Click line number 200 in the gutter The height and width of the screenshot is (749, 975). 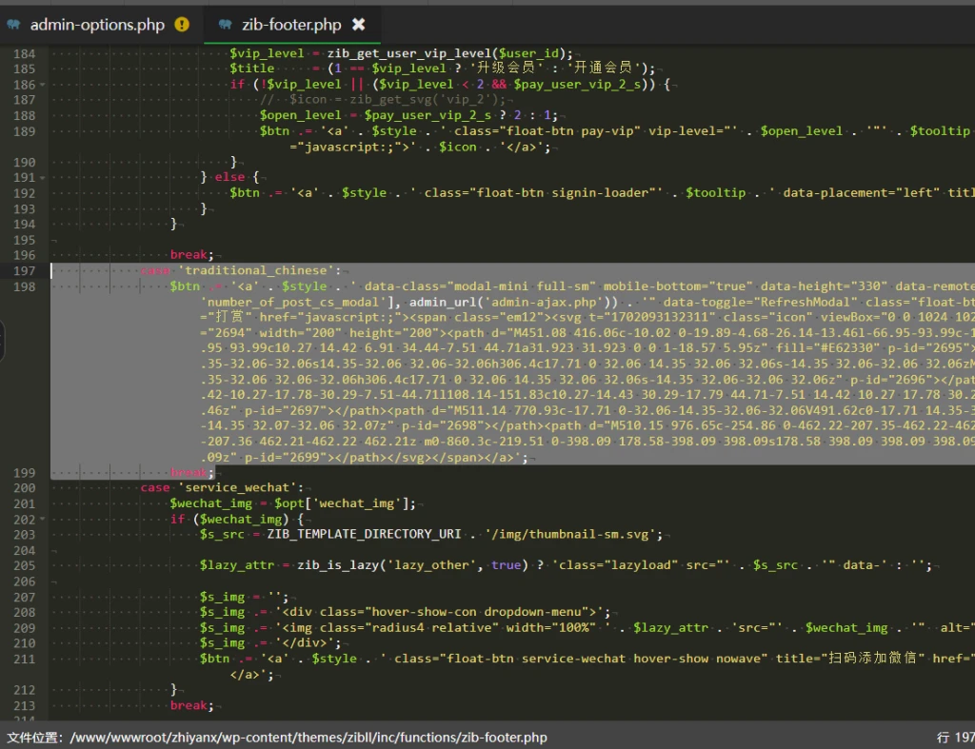point(24,488)
